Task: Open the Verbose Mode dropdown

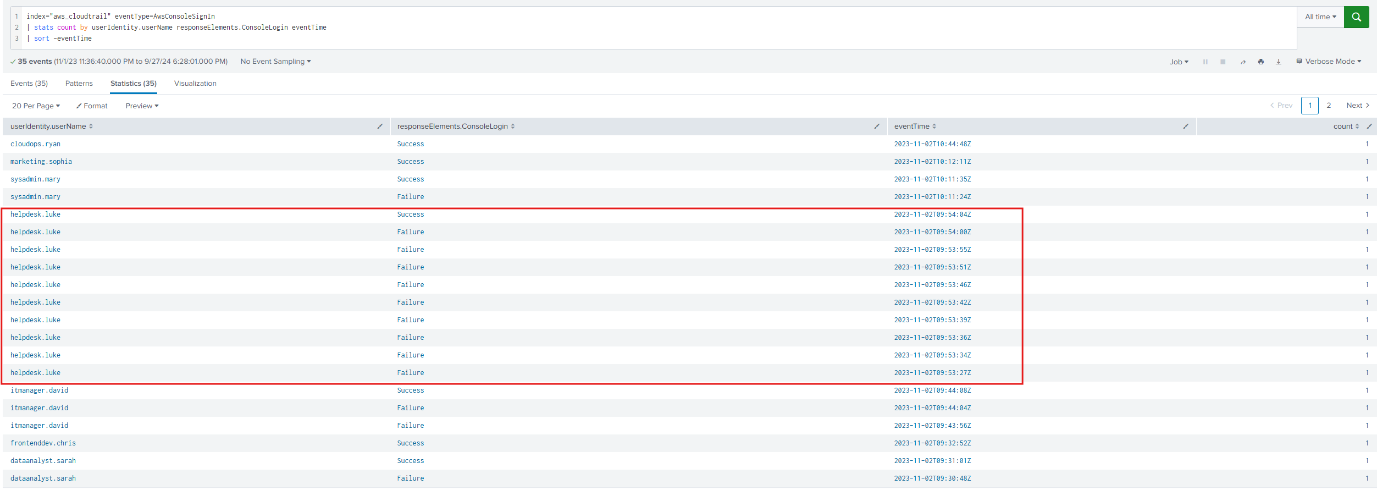Action: click(x=1329, y=62)
